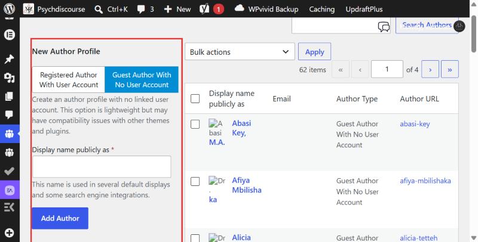Viewport: 478px width, 242px height.
Task: Open the WordPress logo menu
Action: (x=10, y=9)
